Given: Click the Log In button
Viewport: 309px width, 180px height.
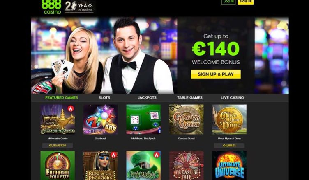Looking at the screenshot, I should point(228,2).
